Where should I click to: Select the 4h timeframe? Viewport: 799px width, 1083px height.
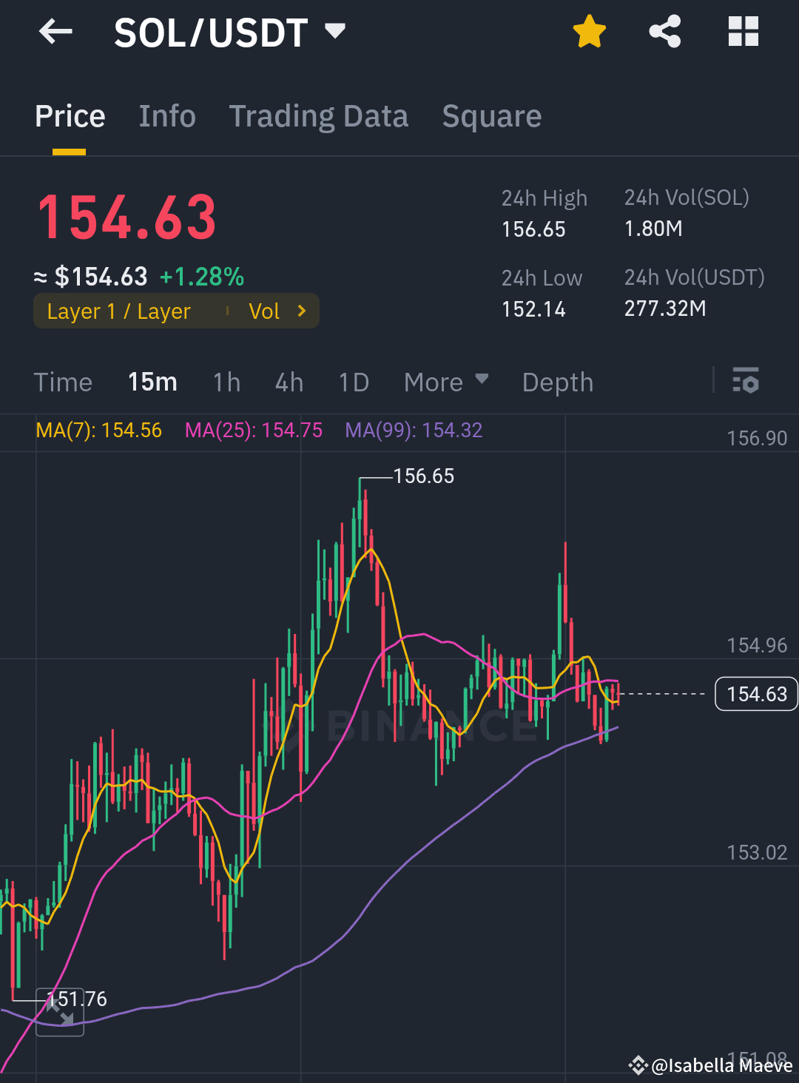(x=289, y=382)
